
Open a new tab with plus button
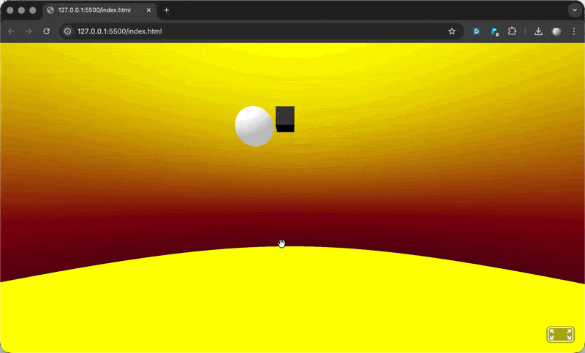tap(167, 10)
